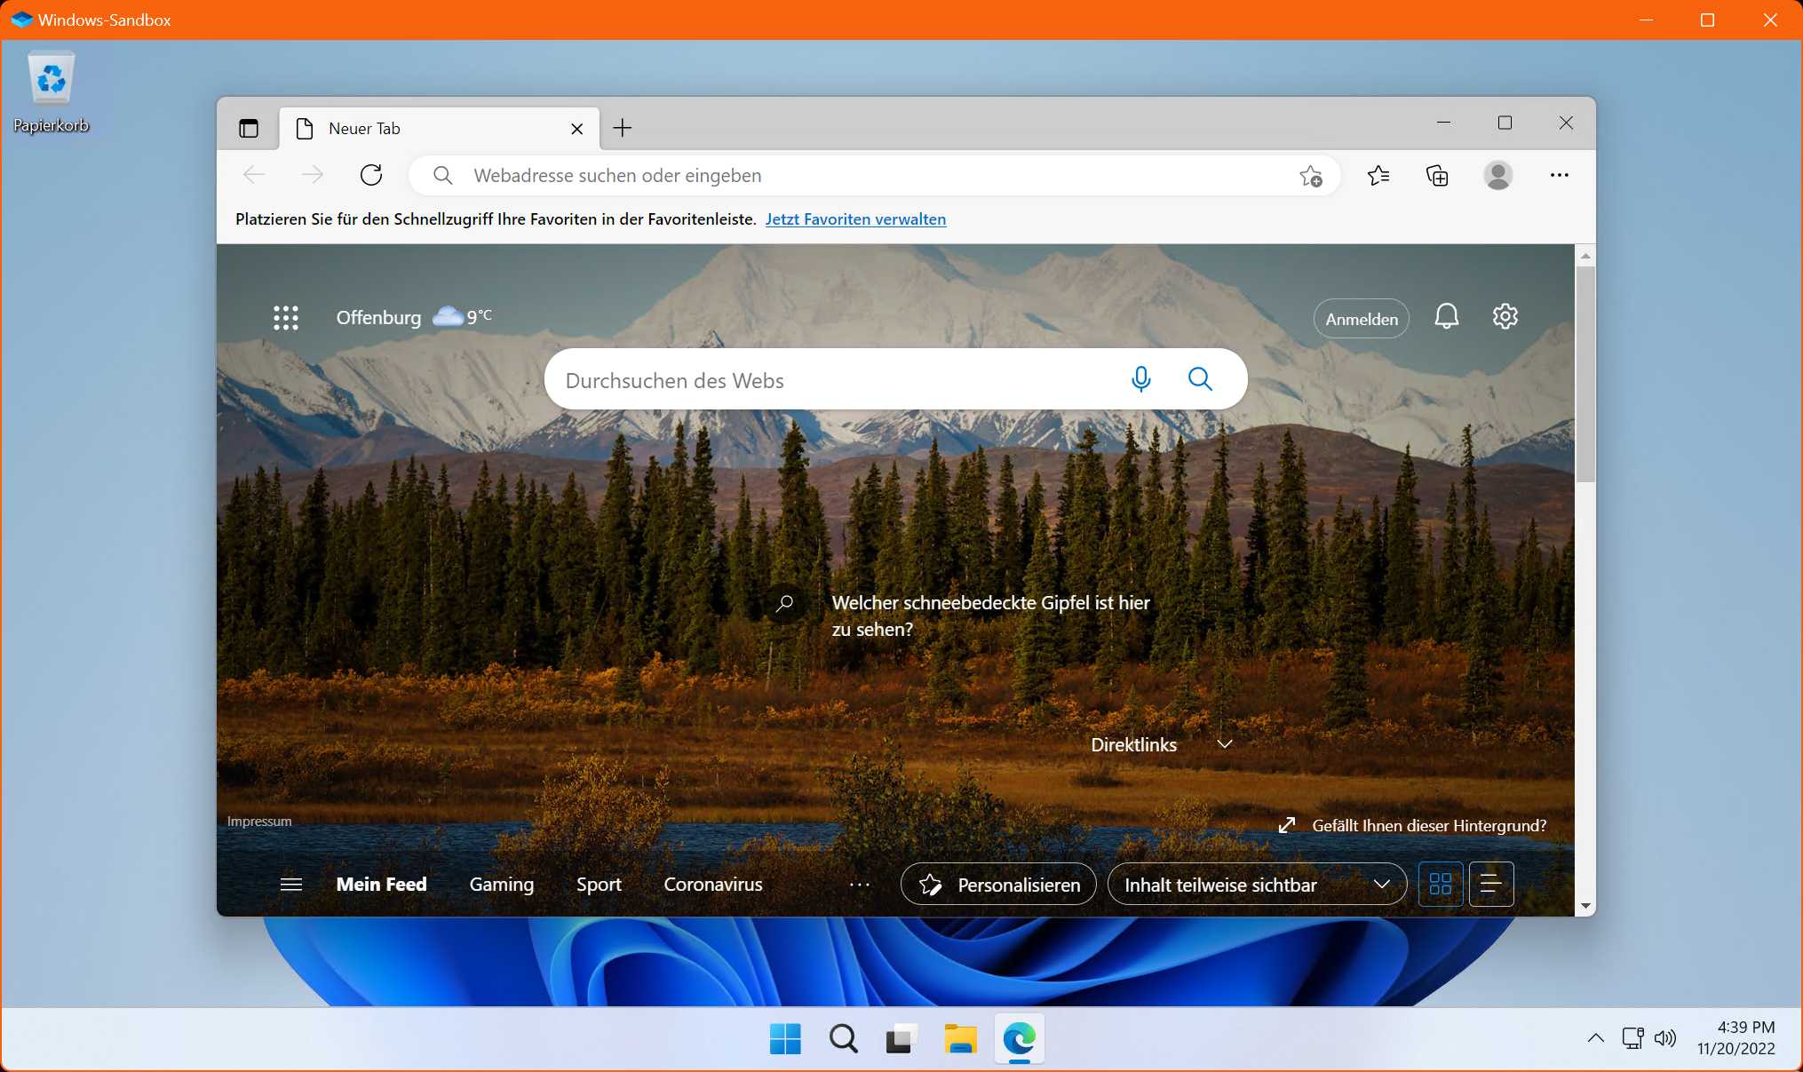1803x1072 pixels.
Task: Reload the current page
Action: (371, 175)
